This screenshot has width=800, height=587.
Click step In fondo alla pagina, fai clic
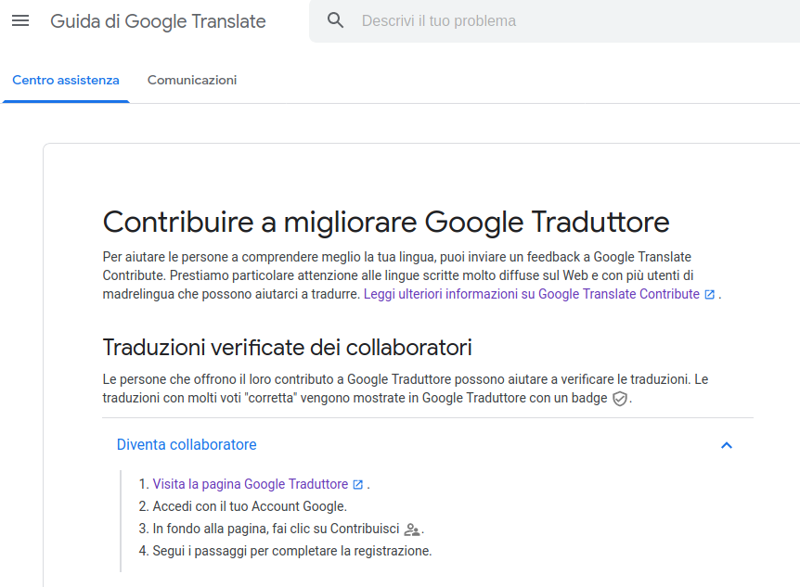point(276,529)
